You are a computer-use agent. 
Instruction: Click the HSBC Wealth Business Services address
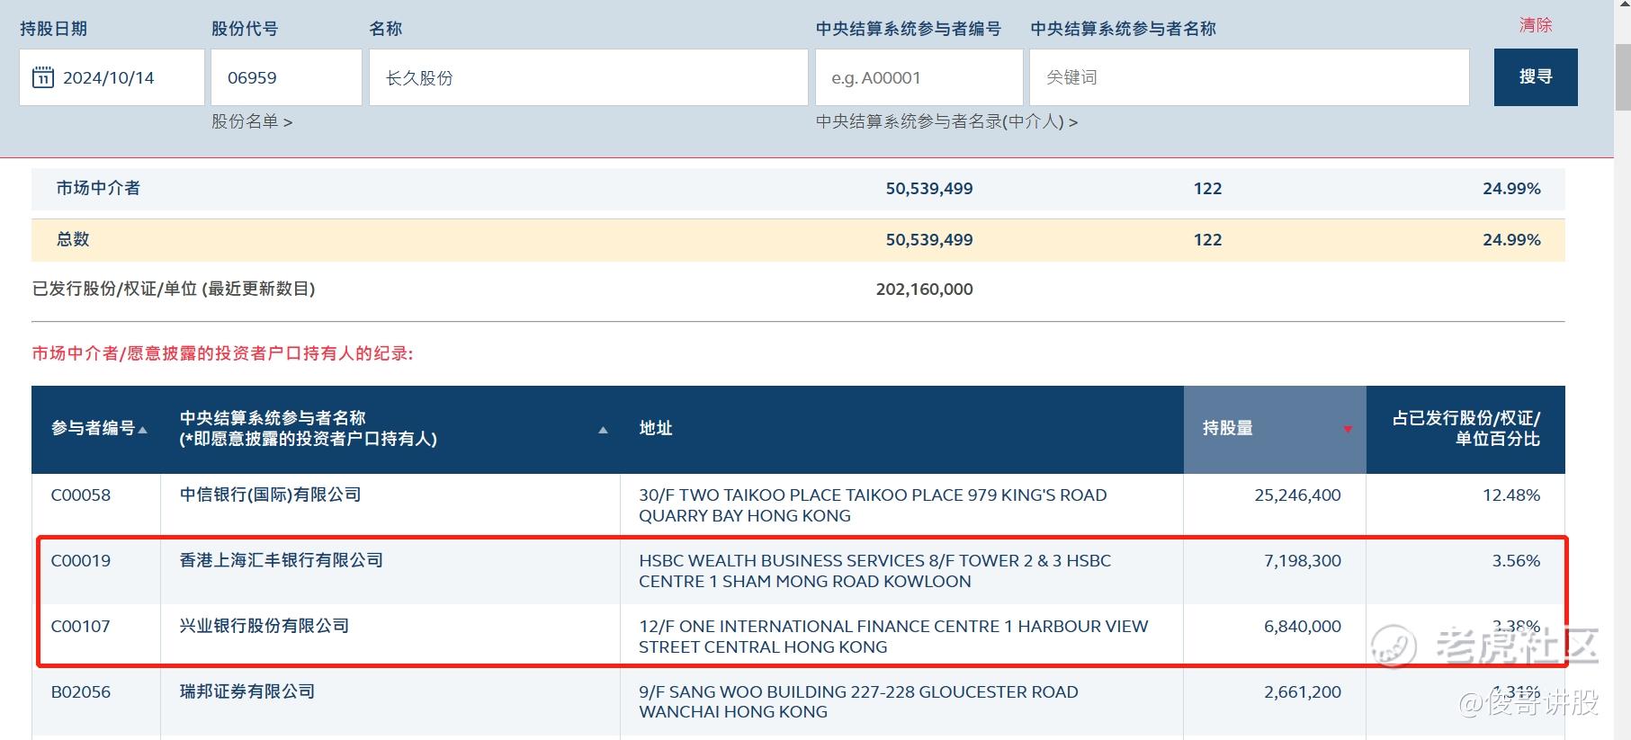874,571
